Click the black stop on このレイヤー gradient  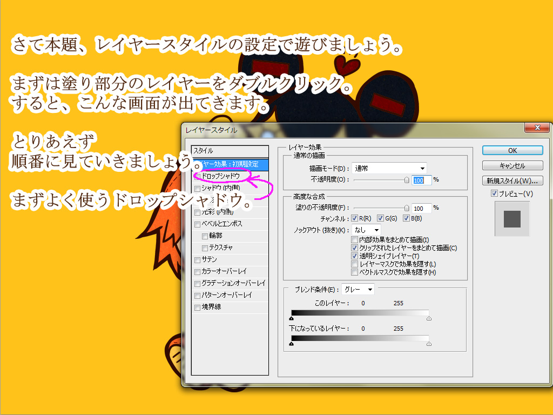[x=292, y=319]
